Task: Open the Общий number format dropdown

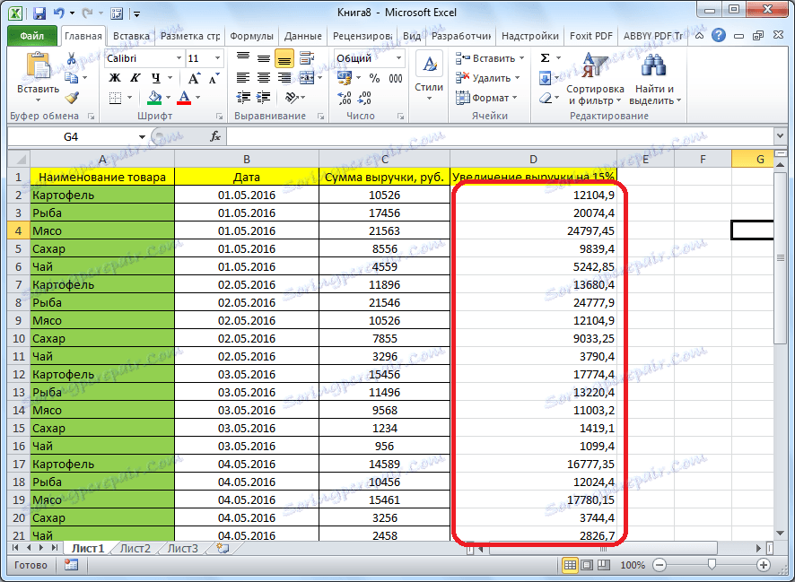Action: (399, 57)
